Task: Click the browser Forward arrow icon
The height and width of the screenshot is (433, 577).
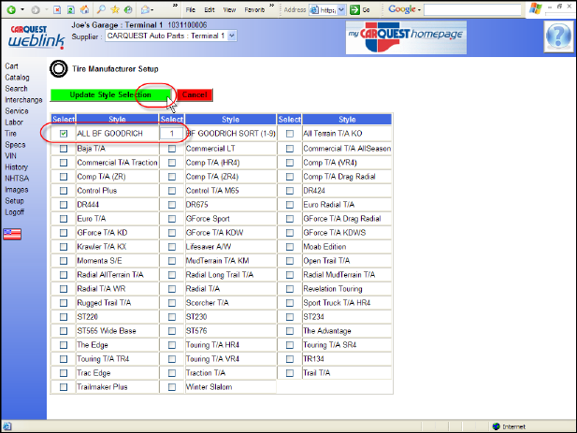Action: point(36,9)
